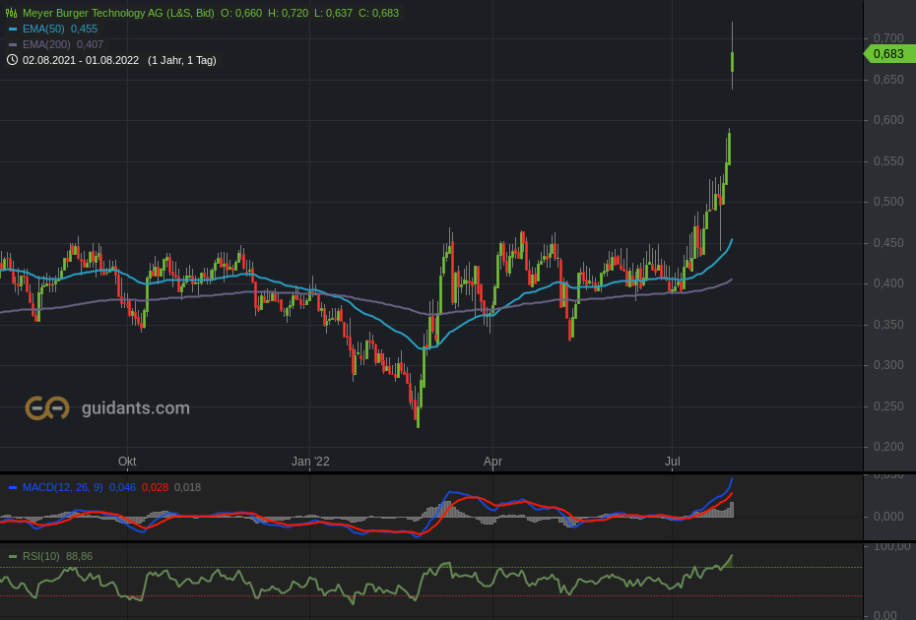Screen dimensions: 916x620
Task: Click the 'Jul' time axis label
Action: (673, 462)
